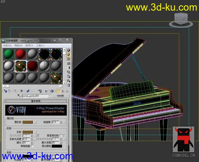Enable the 菲涅耳反射 checkbox

coord(60,136)
